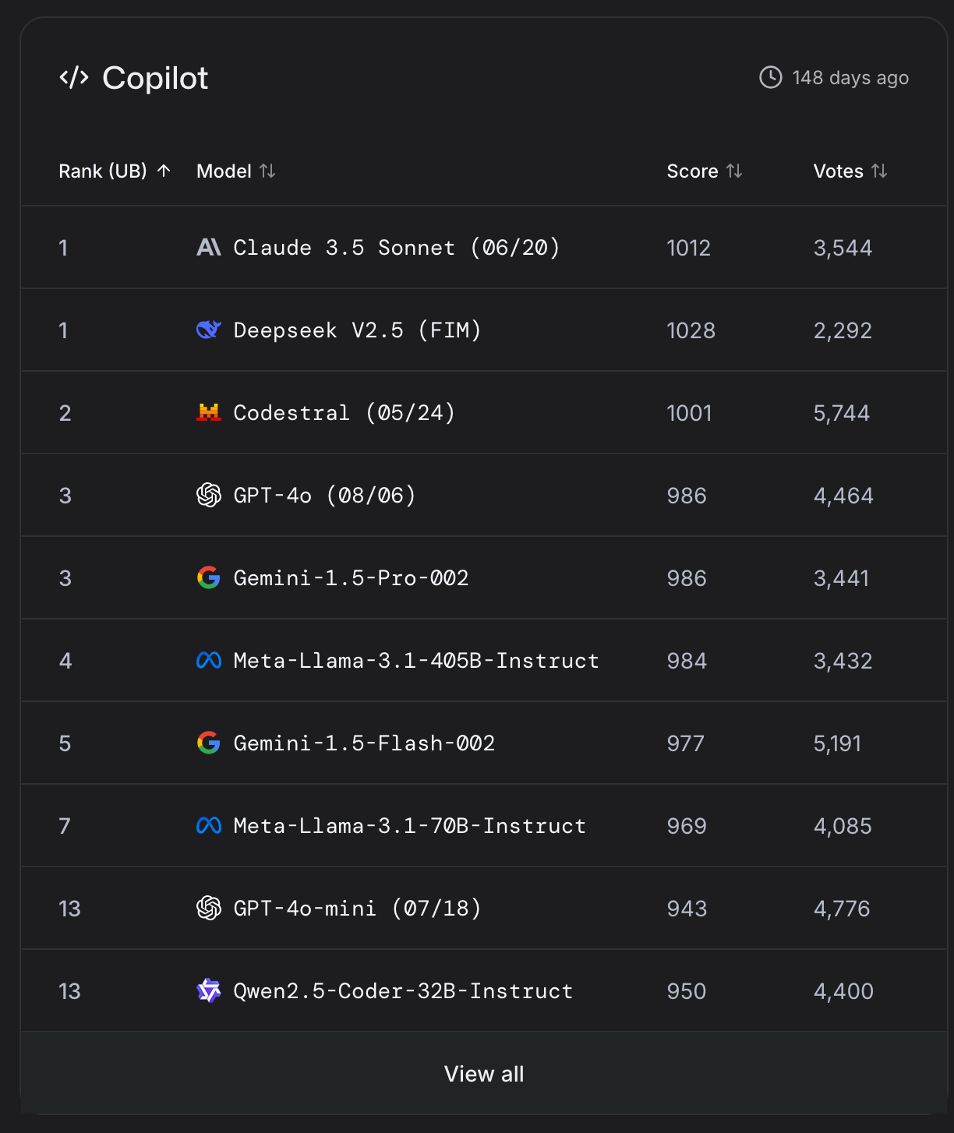Click the Deepseek whale icon
This screenshot has width=954, height=1133.
click(208, 330)
